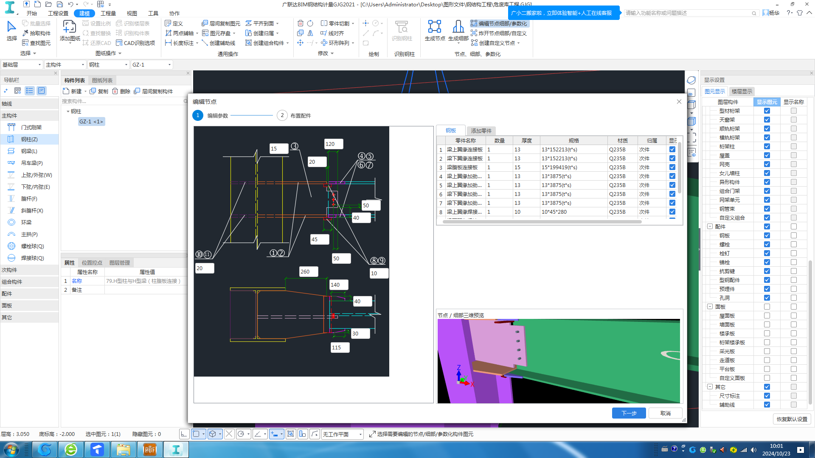Toggle 显示图元 checkbox for 螺栓
This screenshot has height=458, width=815.
point(767,244)
